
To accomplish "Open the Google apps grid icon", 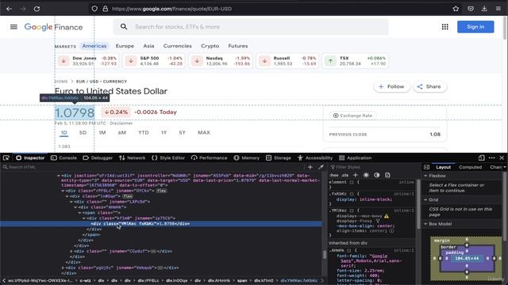I will (x=444, y=27).
